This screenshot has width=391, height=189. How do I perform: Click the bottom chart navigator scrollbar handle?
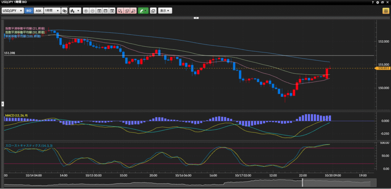point(303,183)
